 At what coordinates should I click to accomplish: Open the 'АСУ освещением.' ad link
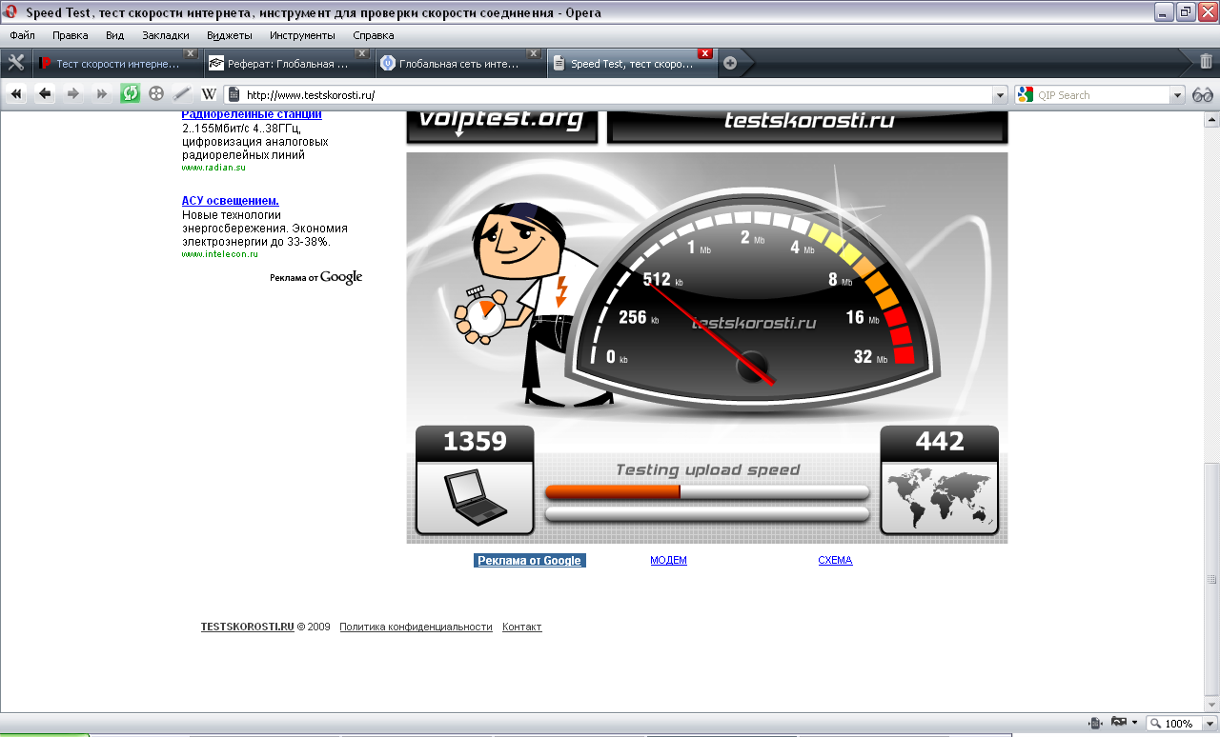(x=230, y=201)
